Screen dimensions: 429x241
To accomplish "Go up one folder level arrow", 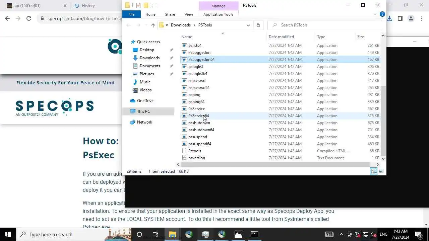I will coord(153,25).
